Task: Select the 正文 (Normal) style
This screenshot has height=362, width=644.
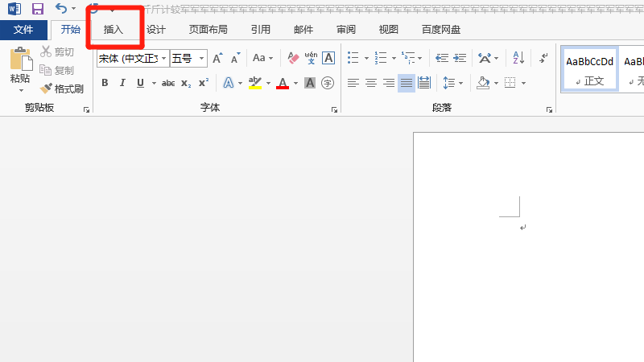Action: [589, 69]
